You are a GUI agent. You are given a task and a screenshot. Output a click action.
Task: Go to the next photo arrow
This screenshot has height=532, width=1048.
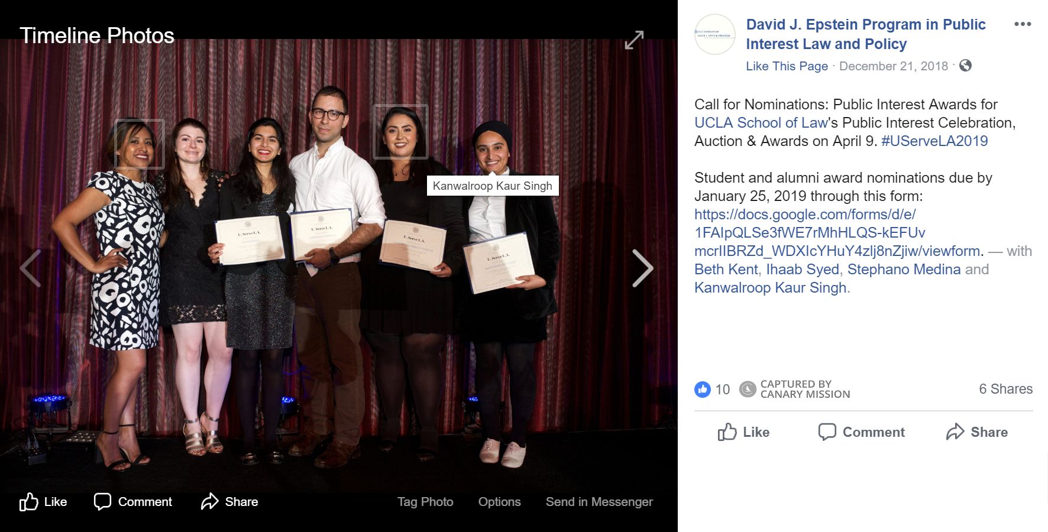[x=643, y=268]
